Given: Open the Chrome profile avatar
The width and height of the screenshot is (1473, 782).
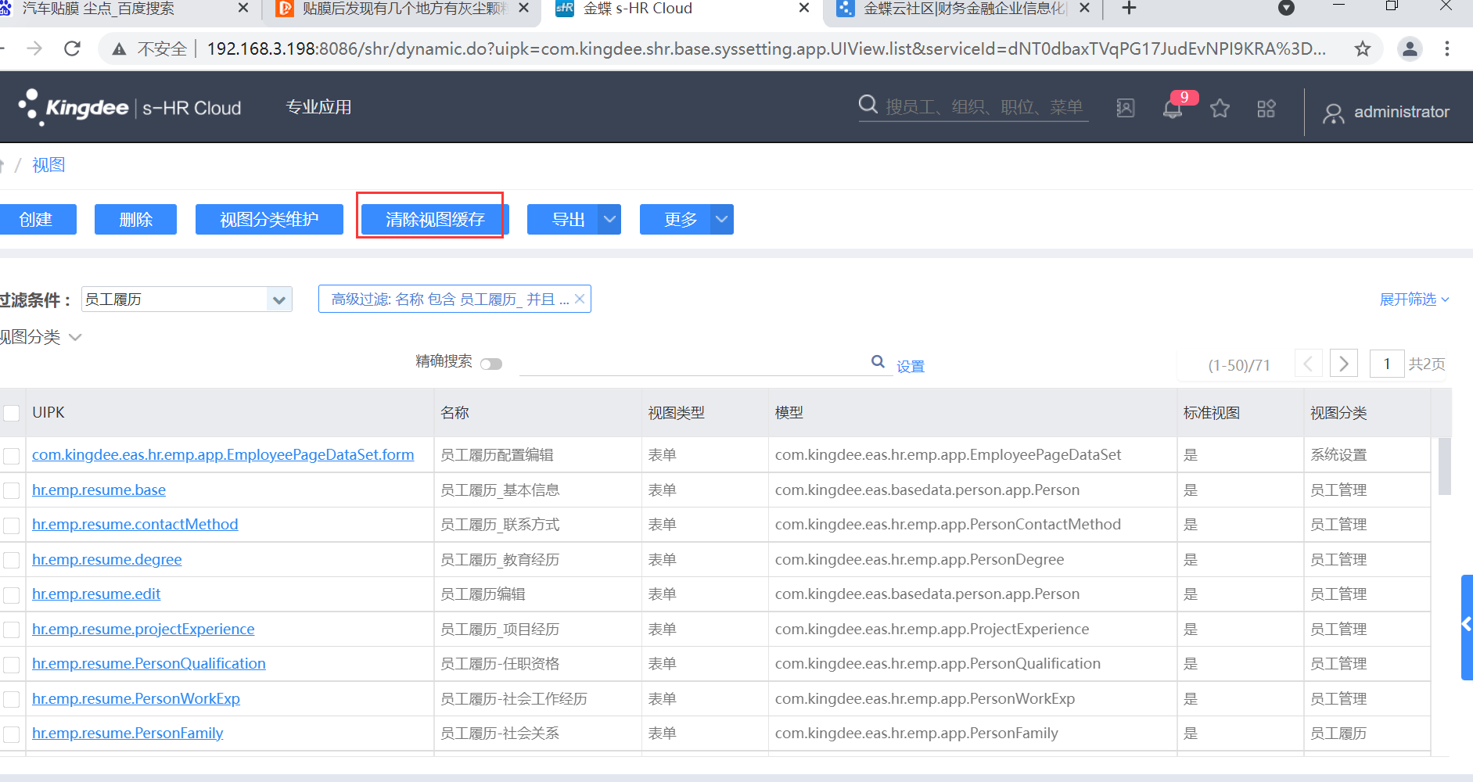Looking at the screenshot, I should 1410,48.
